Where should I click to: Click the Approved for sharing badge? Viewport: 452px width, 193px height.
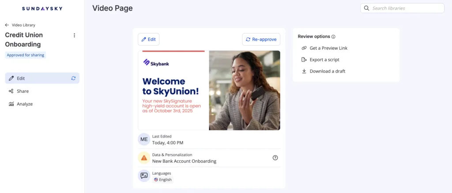pos(26,55)
